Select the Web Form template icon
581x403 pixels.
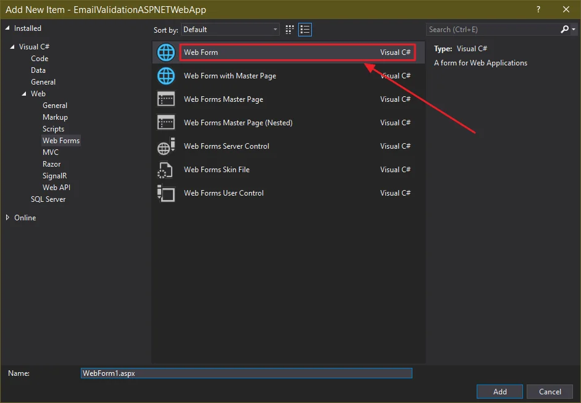tap(165, 52)
